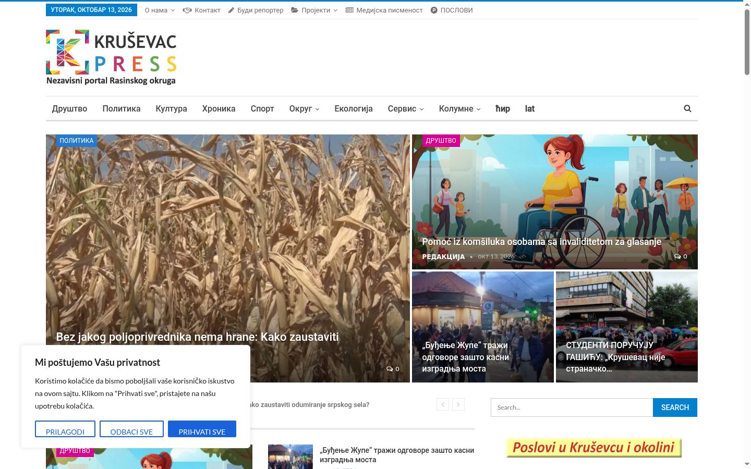Click the comment bubble icon on wheelchair article

pos(677,256)
